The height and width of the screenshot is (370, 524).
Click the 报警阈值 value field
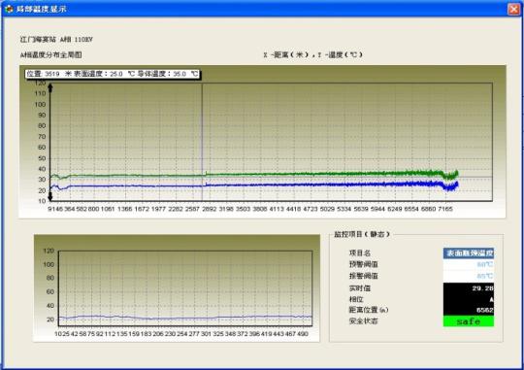pos(469,276)
